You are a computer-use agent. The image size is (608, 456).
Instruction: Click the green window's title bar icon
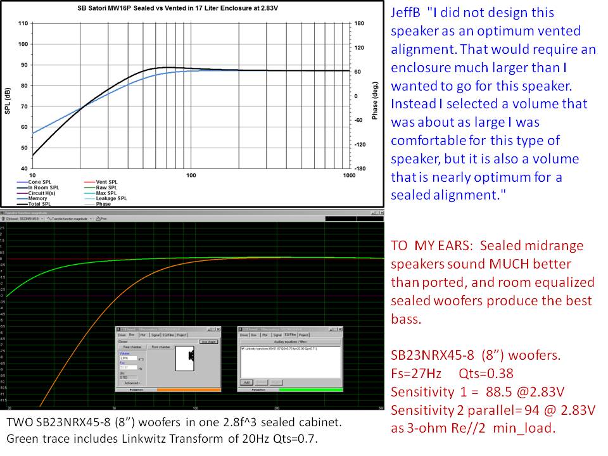(x=241, y=329)
